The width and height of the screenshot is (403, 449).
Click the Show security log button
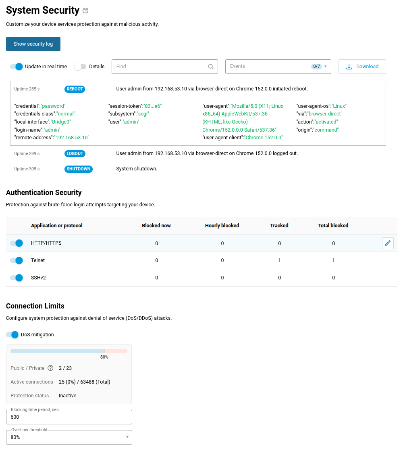(33, 44)
